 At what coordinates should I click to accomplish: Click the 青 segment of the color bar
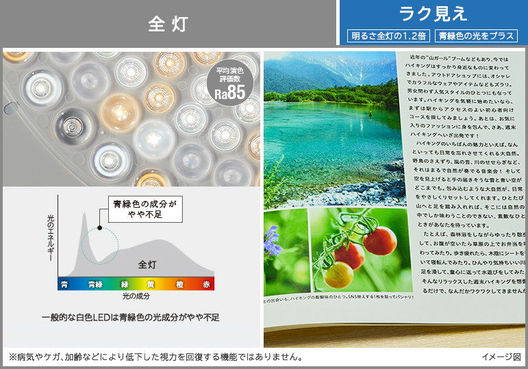click(64, 284)
